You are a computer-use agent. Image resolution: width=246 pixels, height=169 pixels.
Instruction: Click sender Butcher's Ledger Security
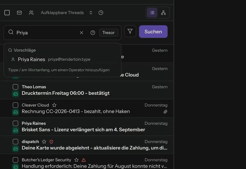pyautogui.click(x=47, y=160)
